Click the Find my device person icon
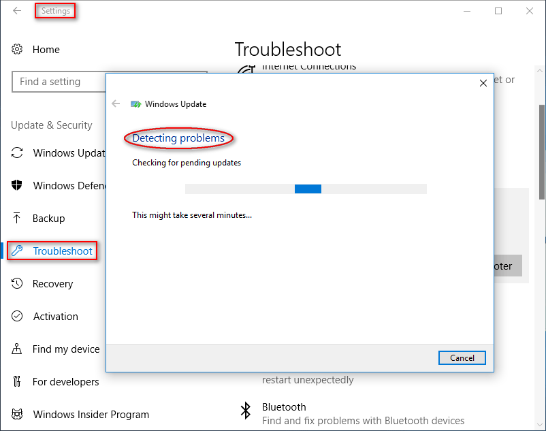 click(17, 349)
